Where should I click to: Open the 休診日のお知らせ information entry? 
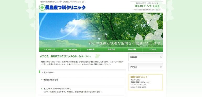tap(51, 80)
